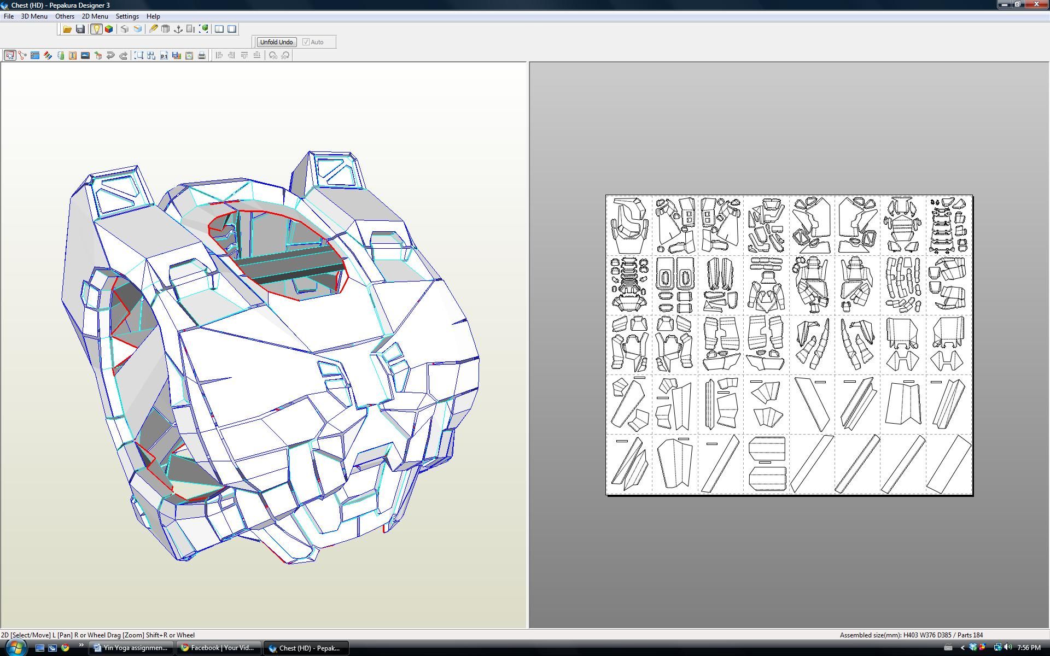The height and width of the screenshot is (656, 1050).
Task: Activate the text insertion tool
Action: (72, 55)
